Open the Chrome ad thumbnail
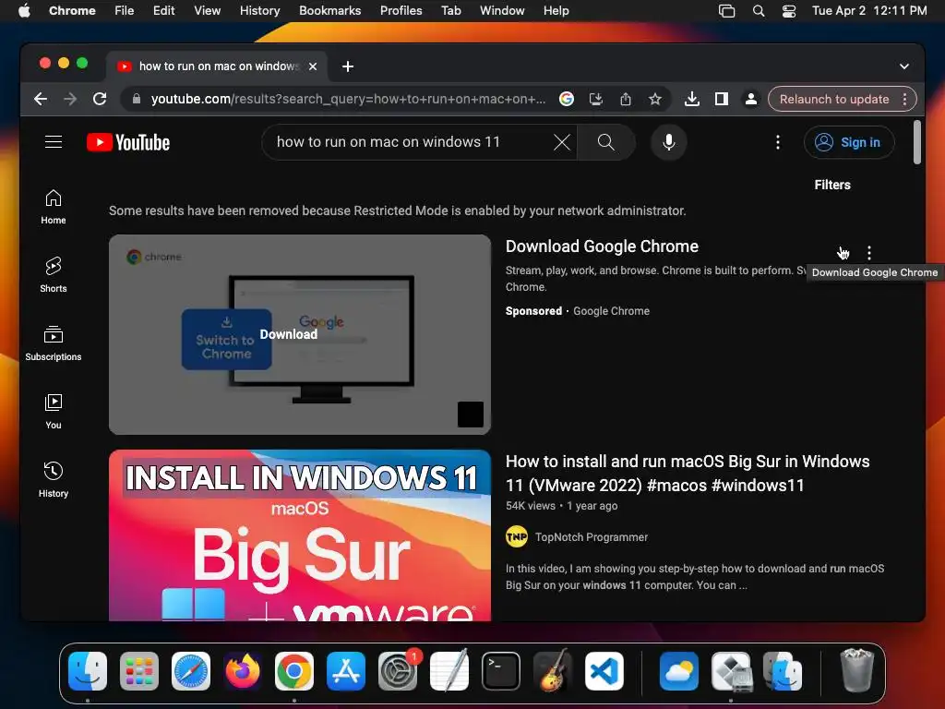Screen dimensions: 945x709 [x=300, y=334]
